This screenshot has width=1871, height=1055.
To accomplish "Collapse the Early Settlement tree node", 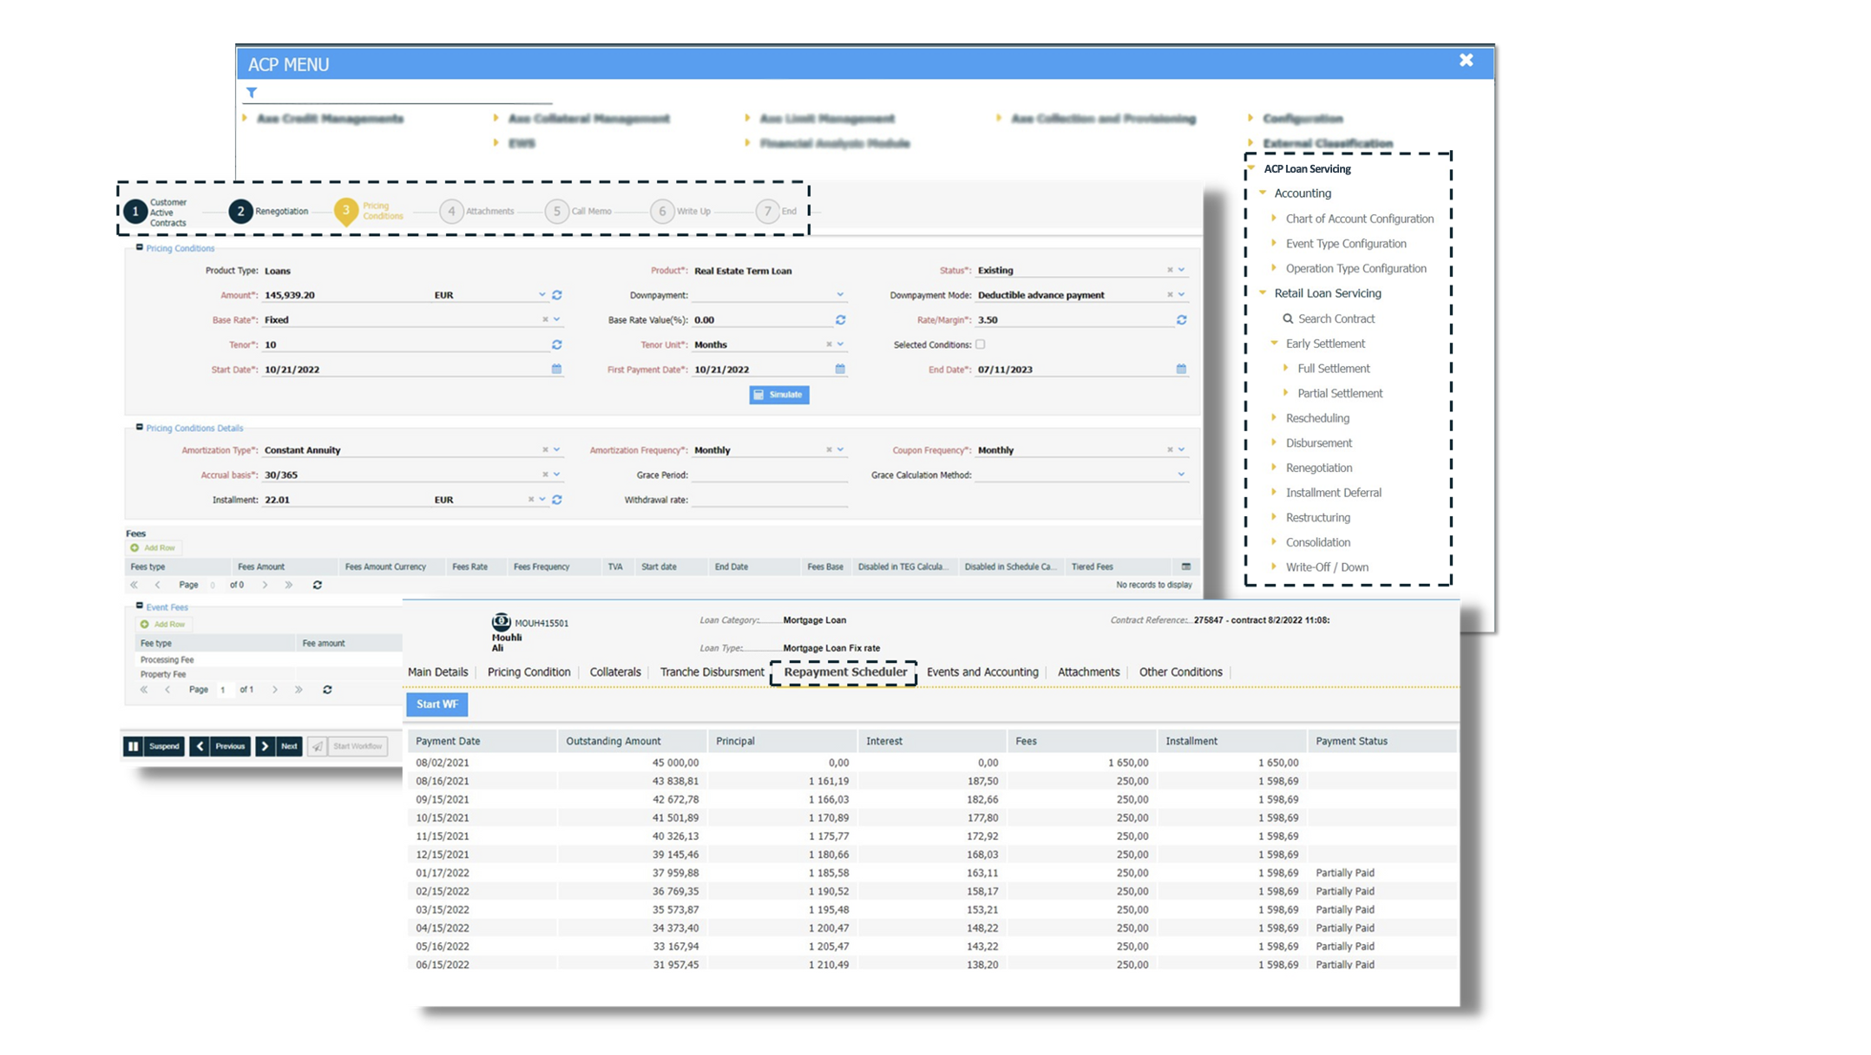I will pyautogui.click(x=1275, y=344).
